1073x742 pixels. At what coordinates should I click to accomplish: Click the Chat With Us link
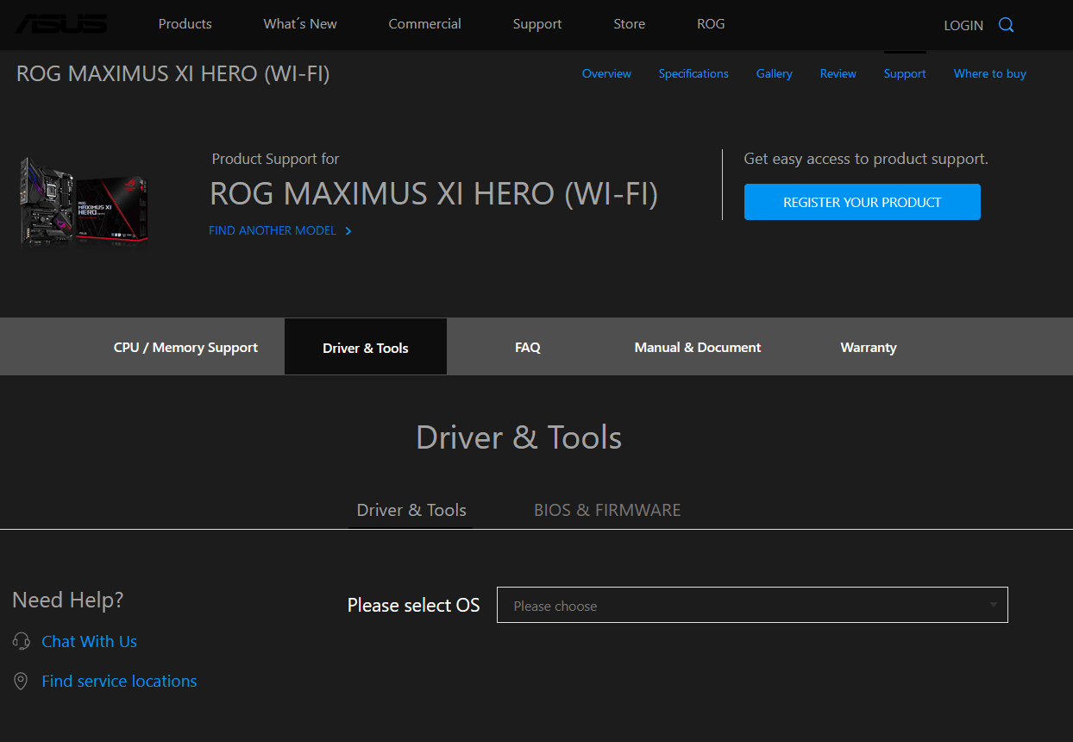pos(90,641)
